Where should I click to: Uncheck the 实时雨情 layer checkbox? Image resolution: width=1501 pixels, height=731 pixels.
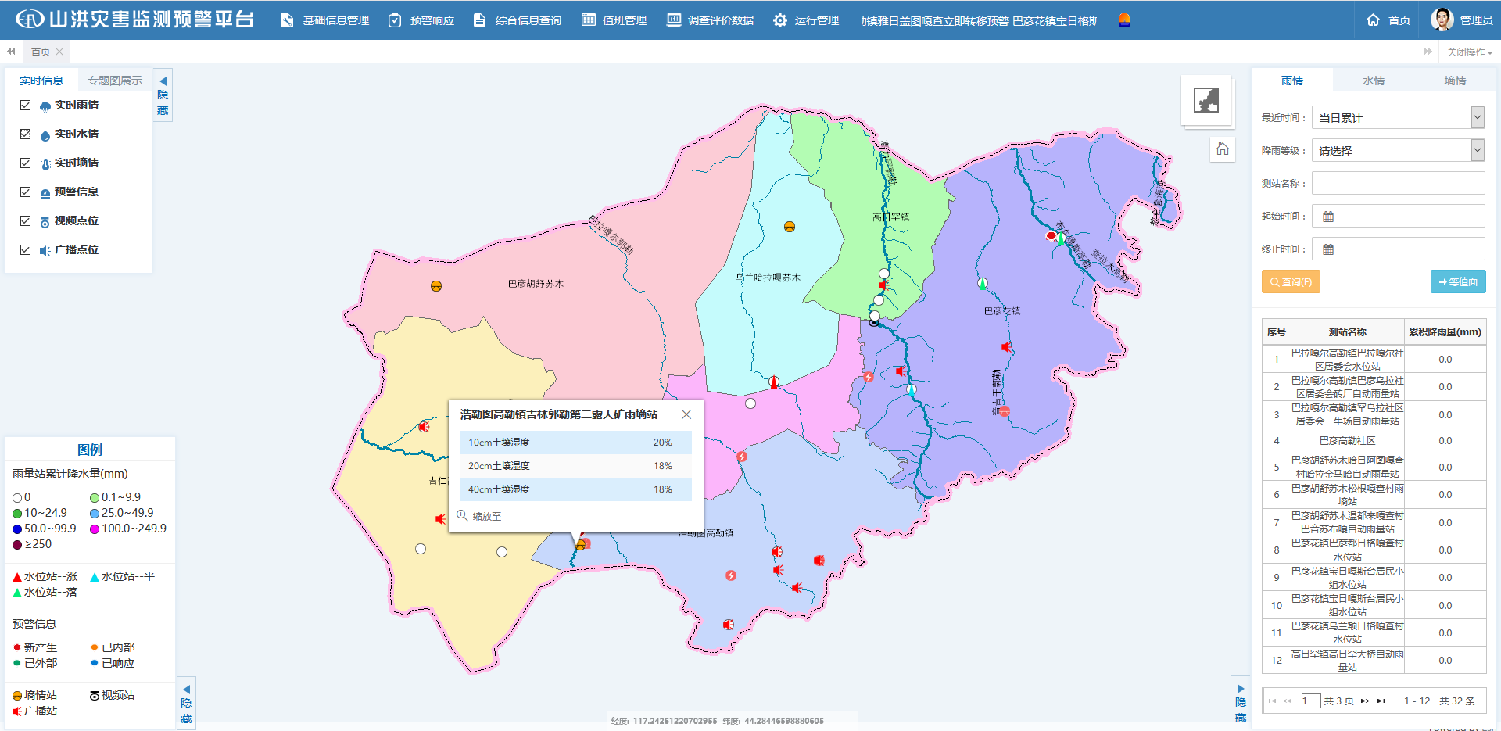tap(26, 106)
